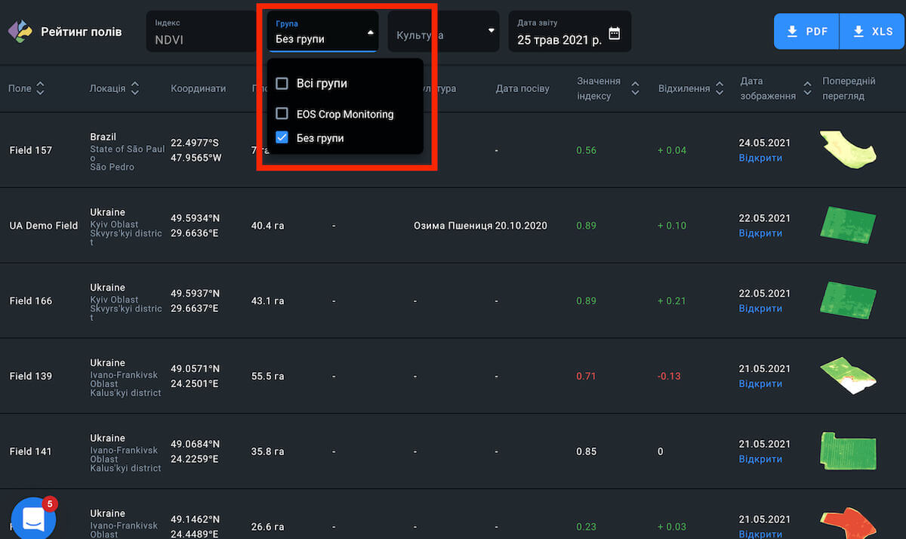Click Відкрити link for UA Demo Field

coord(760,233)
